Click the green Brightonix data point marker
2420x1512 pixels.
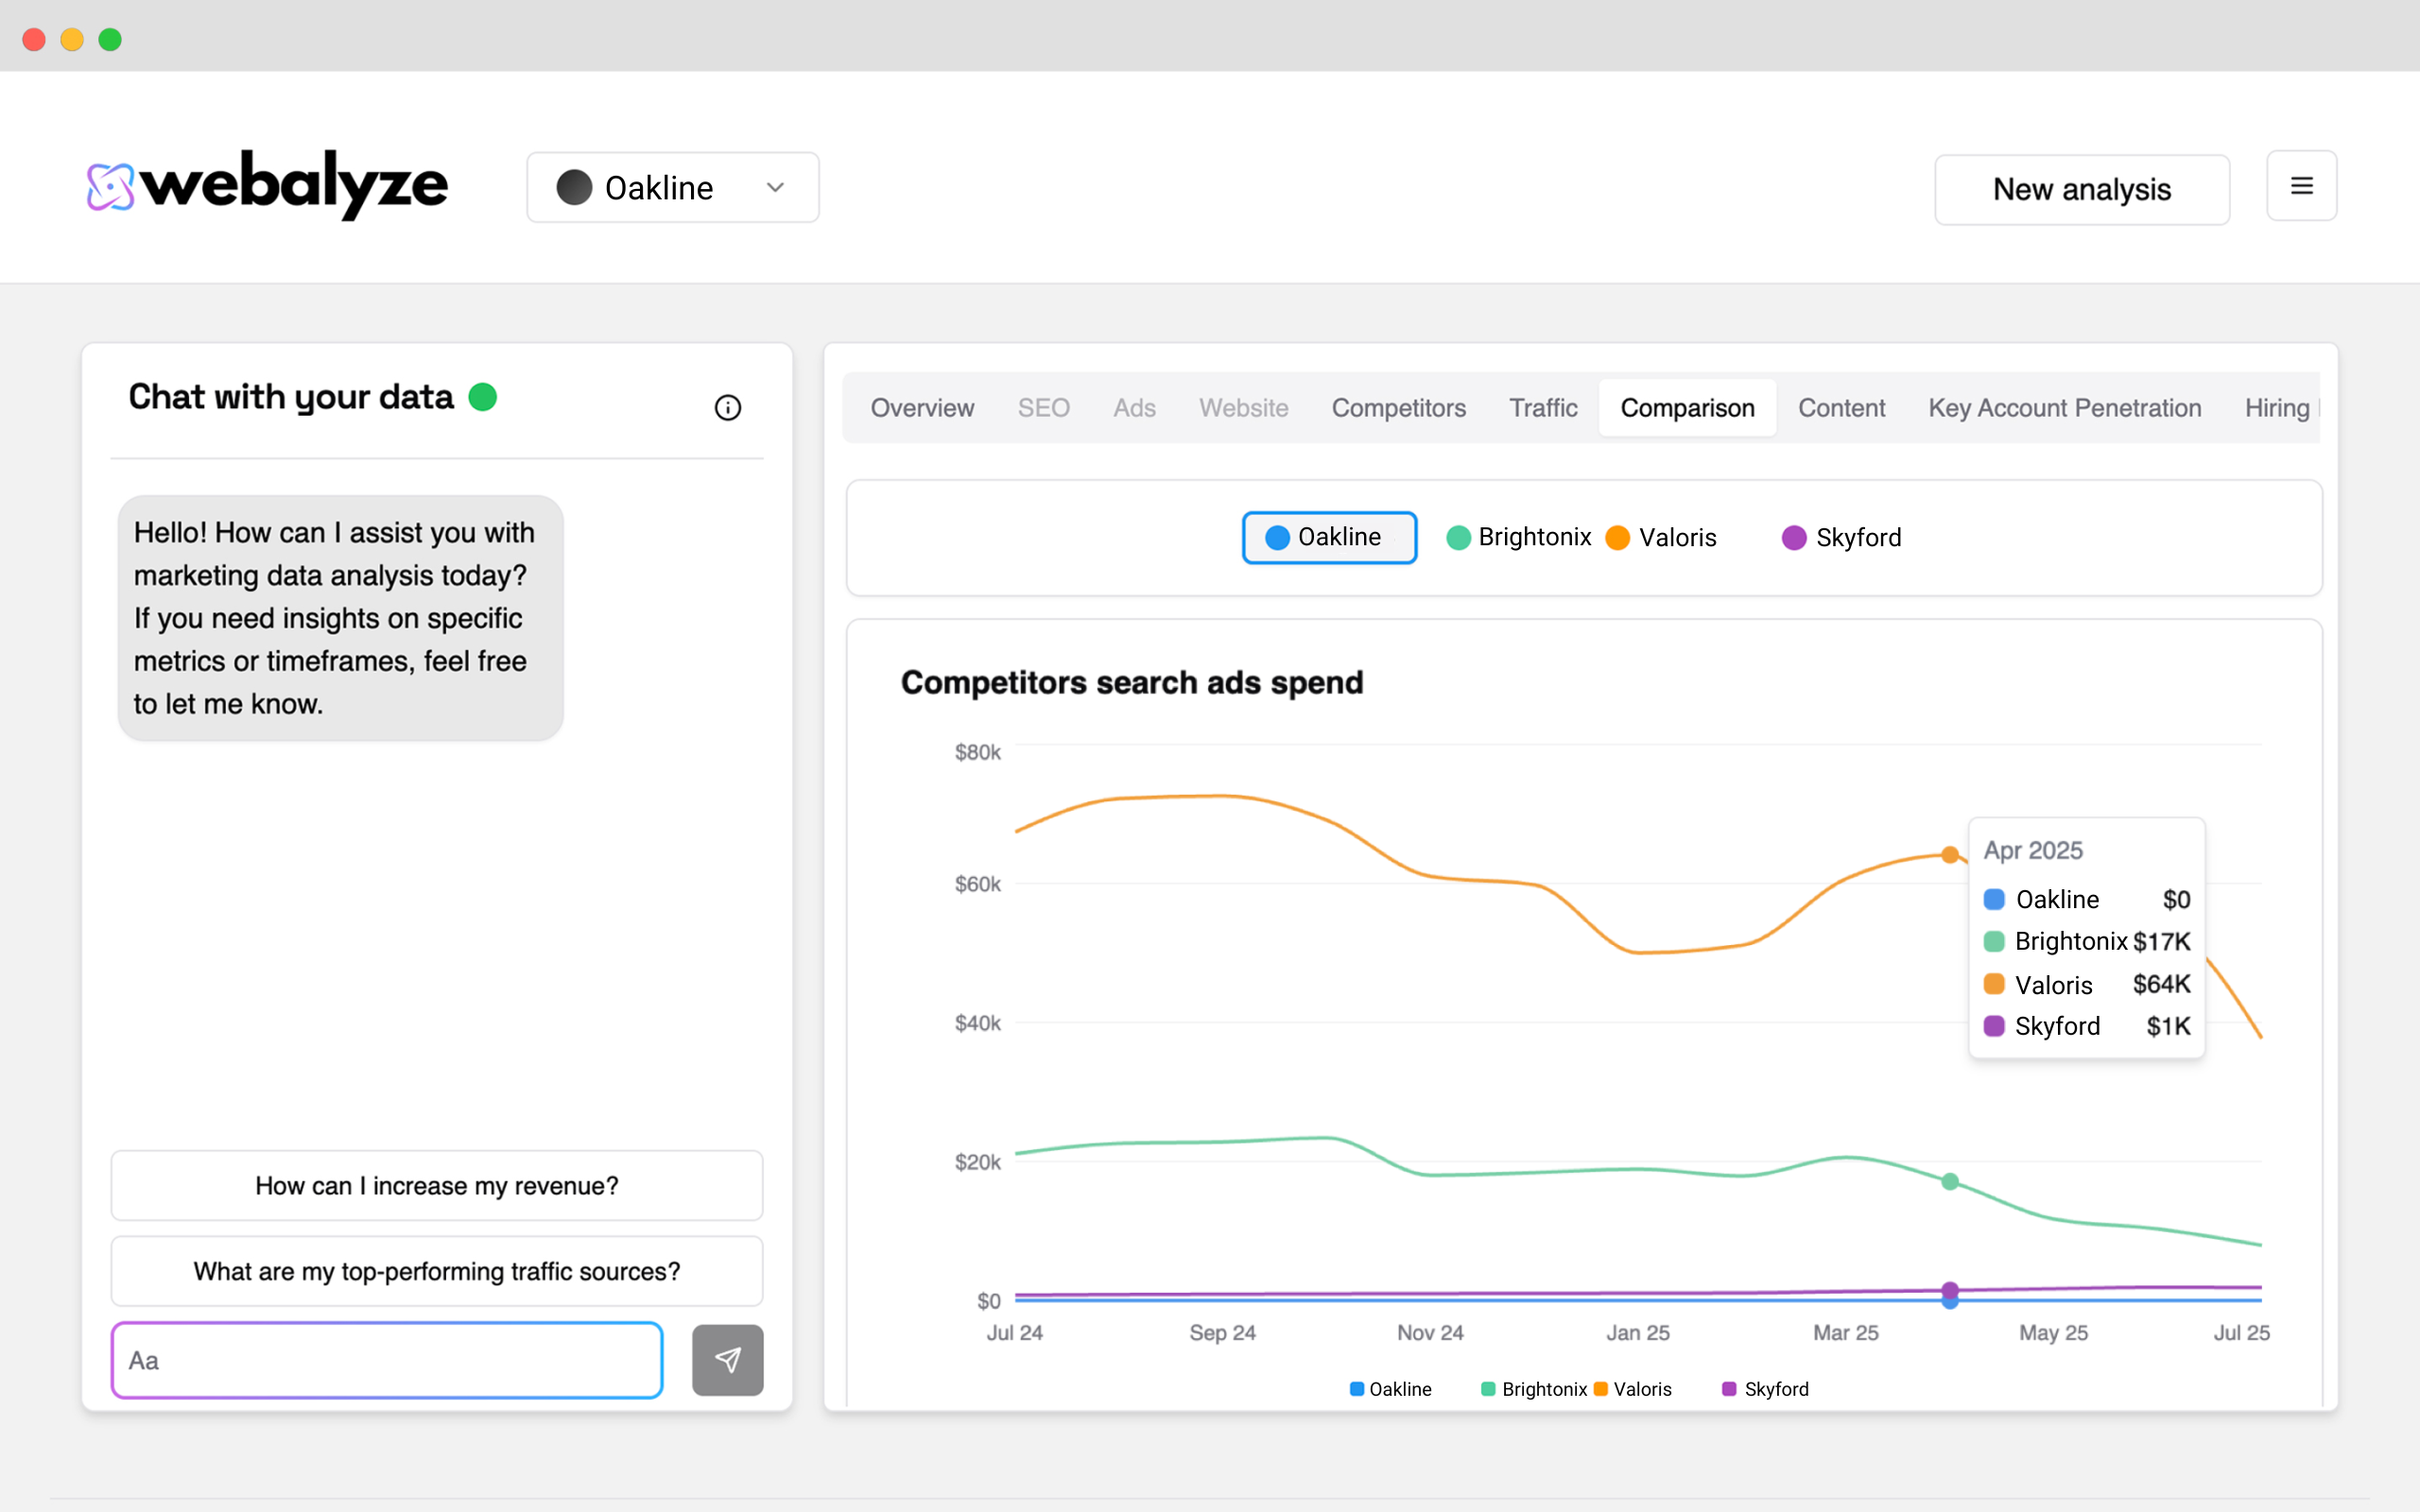(x=1949, y=1182)
